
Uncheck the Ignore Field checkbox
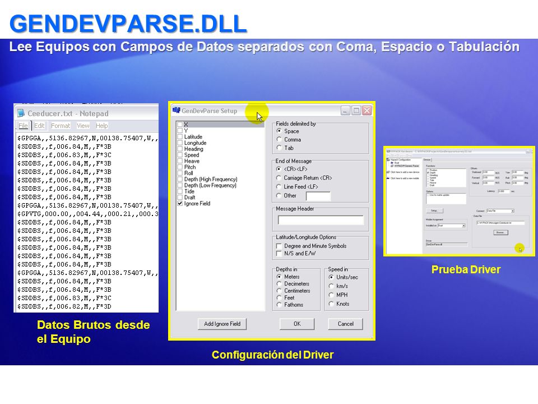pos(180,203)
